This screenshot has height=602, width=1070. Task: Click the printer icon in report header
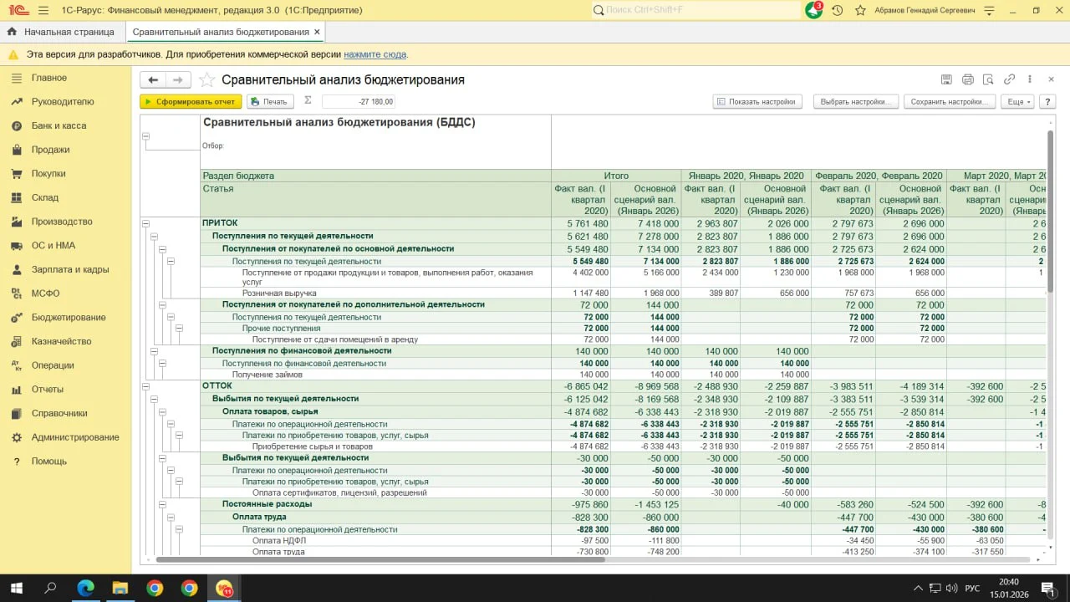(x=967, y=79)
